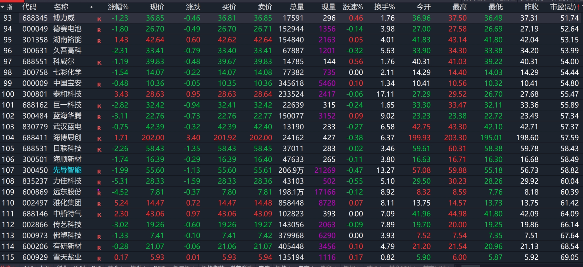The image size is (583, 267).
Task: Select stock code 000049
Action: pos(35,29)
